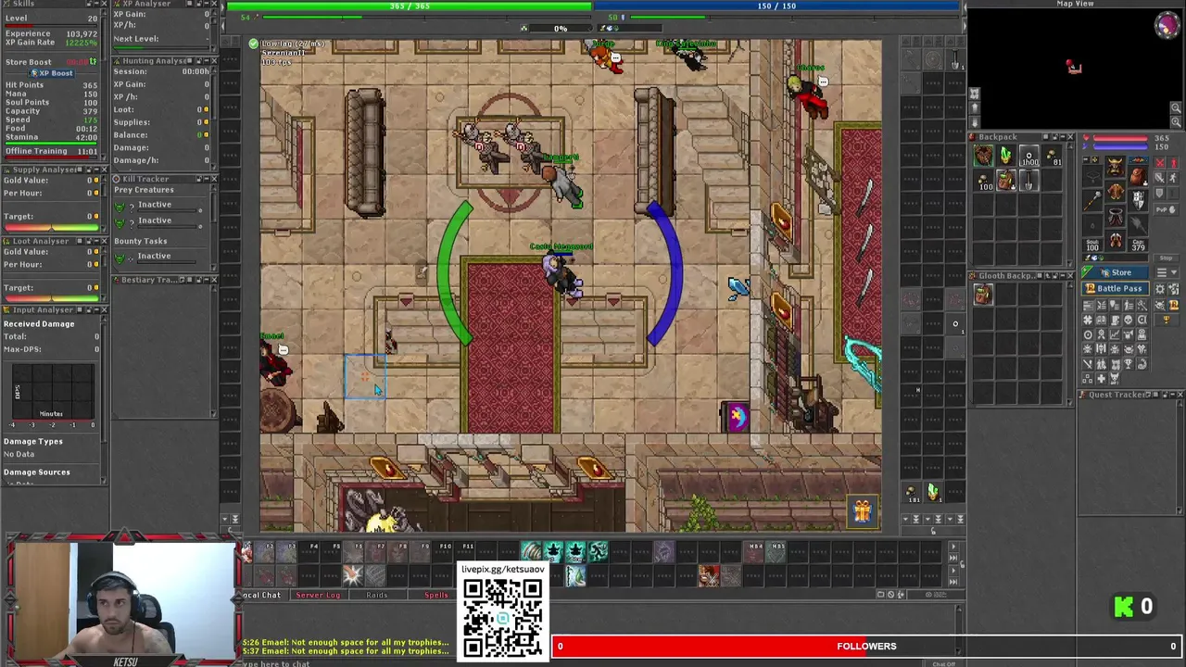Screen dimensions: 1186x667
Task: Open the Battle Pass button
Action: (1115, 288)
